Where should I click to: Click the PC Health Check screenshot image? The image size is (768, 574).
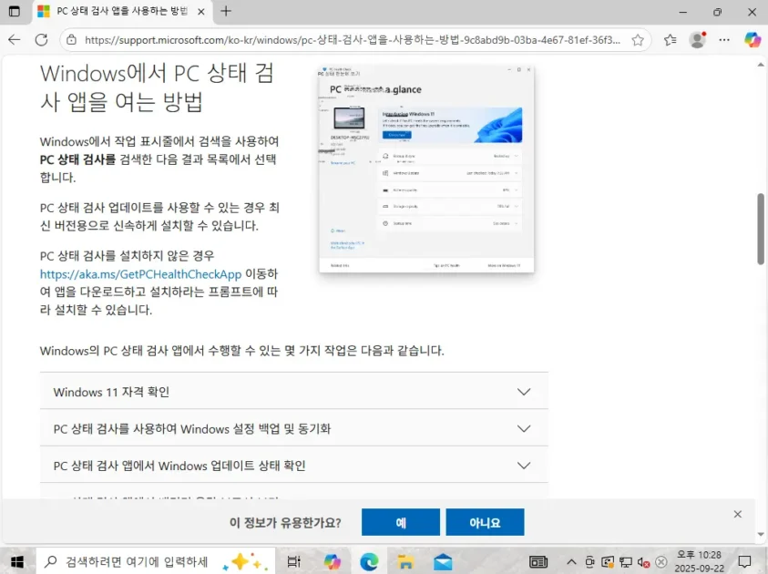tap(426, 169)
